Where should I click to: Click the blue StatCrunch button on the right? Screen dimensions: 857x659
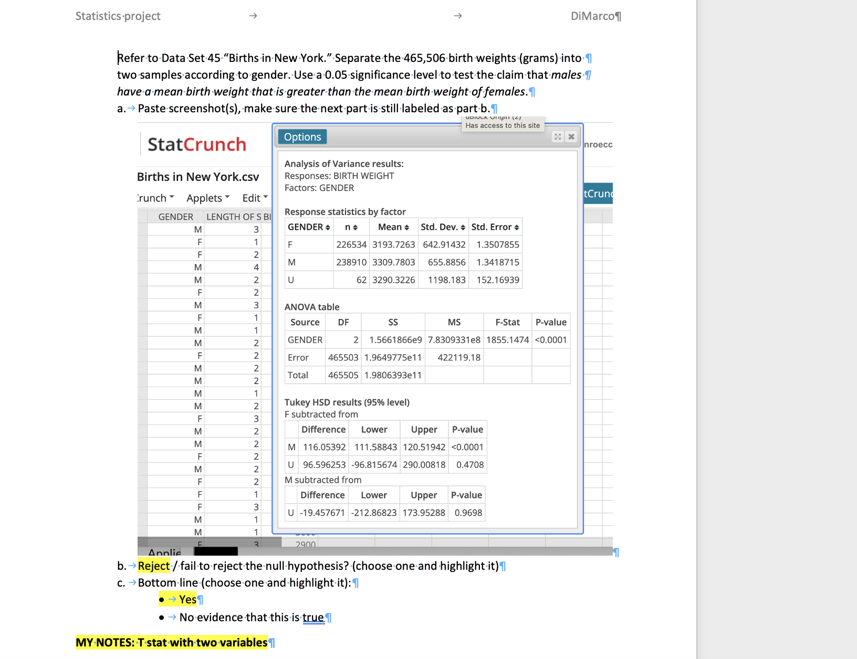coord(598,194)
